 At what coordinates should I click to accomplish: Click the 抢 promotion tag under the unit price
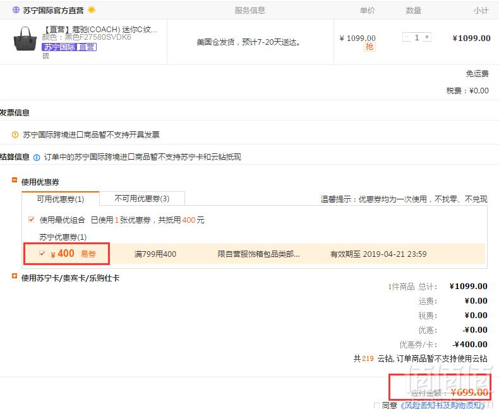369,47
